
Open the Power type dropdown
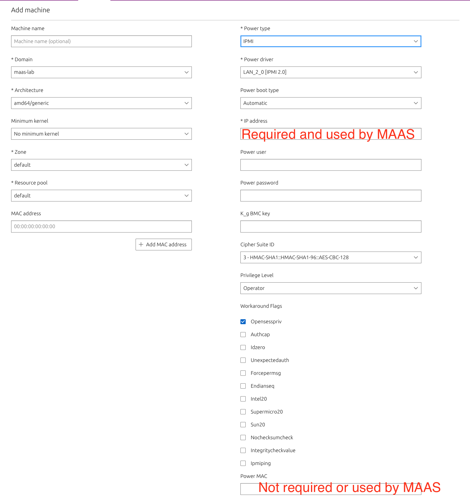(331, 41)
